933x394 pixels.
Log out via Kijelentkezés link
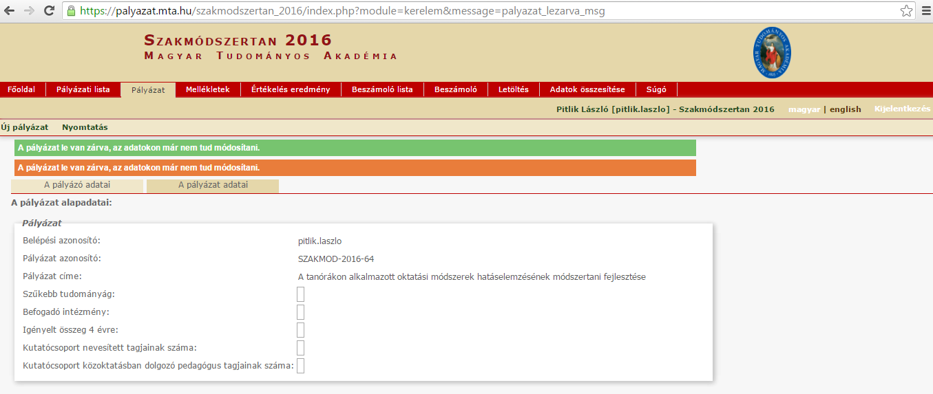coord(902,109)
